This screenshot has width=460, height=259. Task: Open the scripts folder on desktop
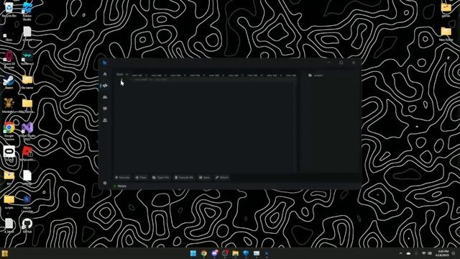(x=9, y=202)
